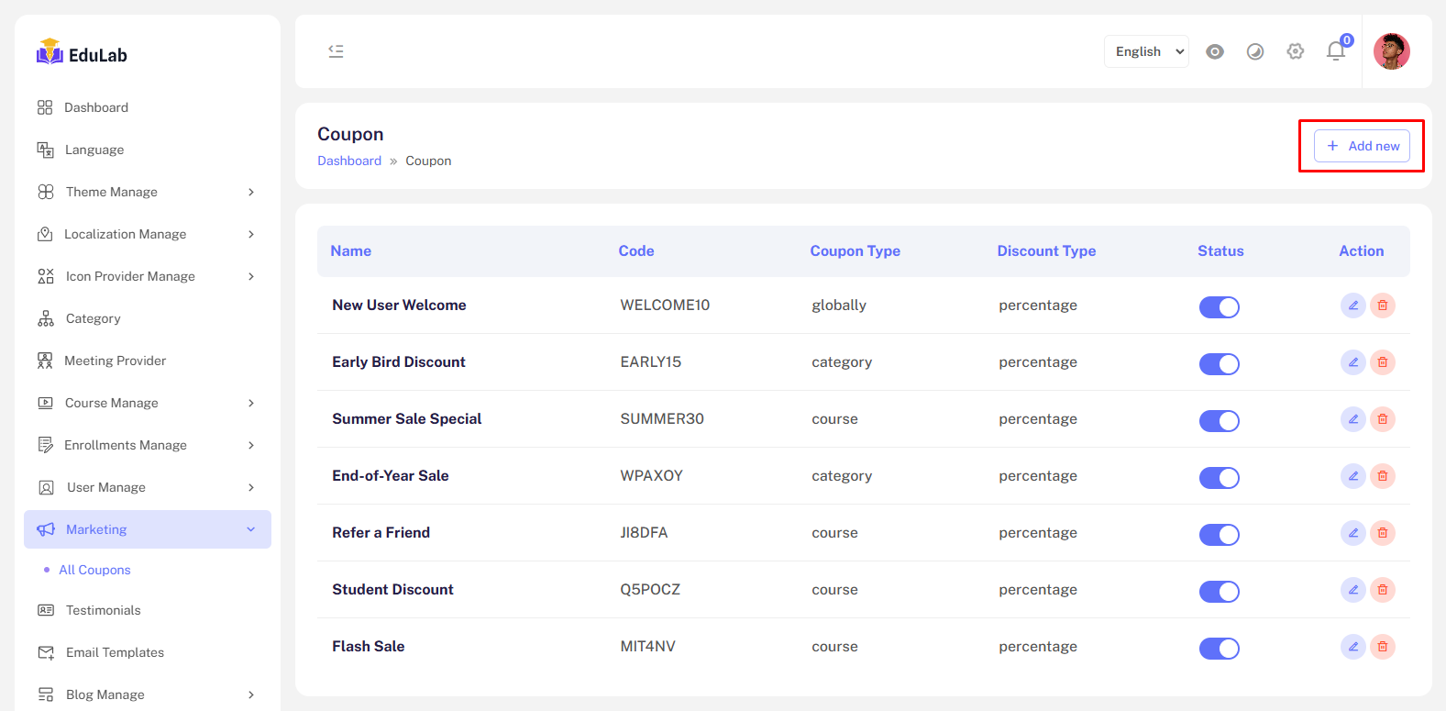
Task: Go to Email Templates in sidebar
Action: (x=115, y=652)
